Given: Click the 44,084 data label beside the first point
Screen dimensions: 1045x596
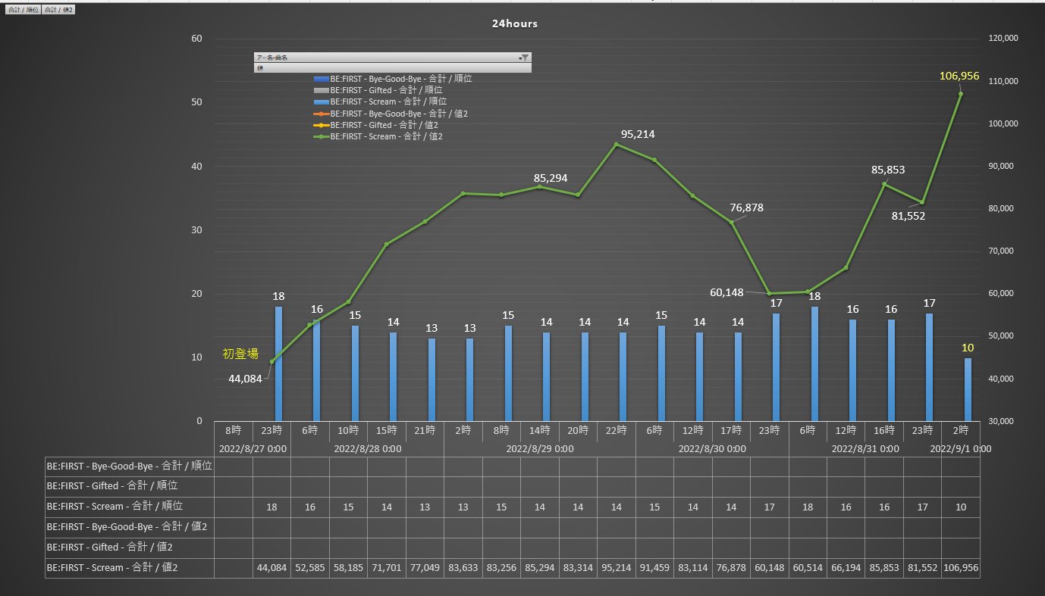Looking at the screenshot, I should tap(245, 379).
